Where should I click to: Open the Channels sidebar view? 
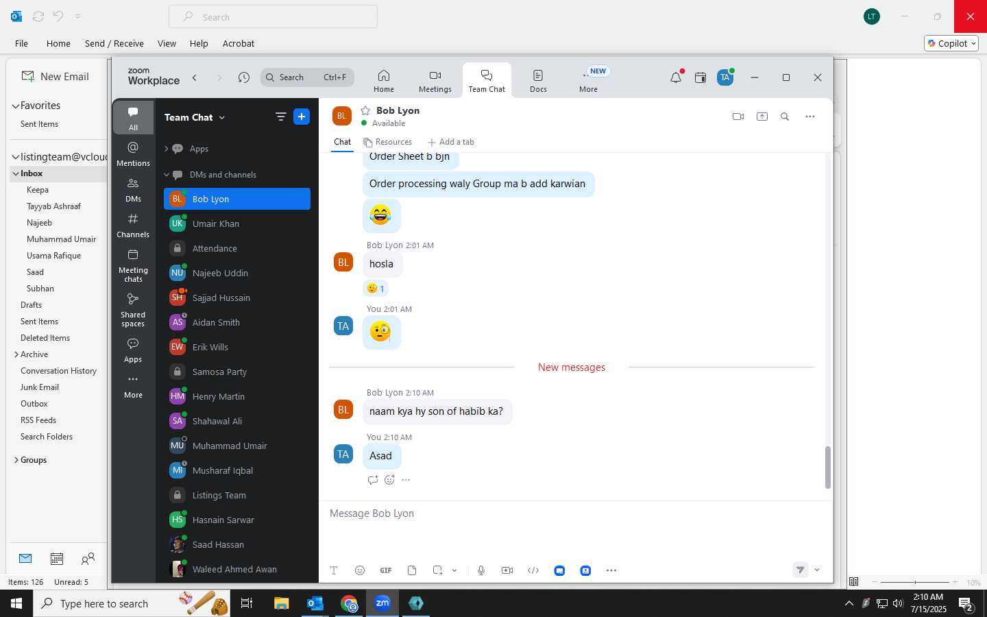tap(133, 226)
